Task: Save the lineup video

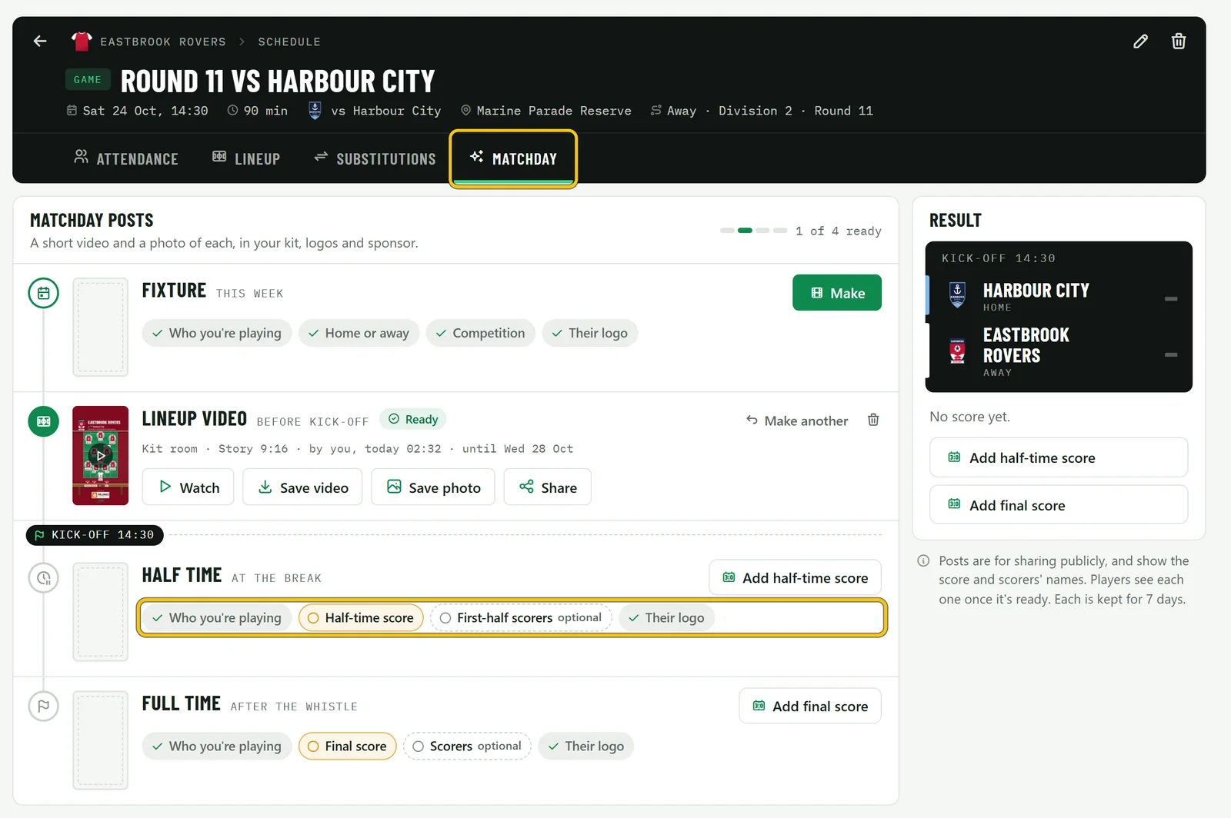Action: pyautogui.click(x=302, y=487)
